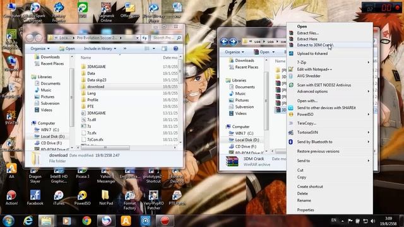This screenshot has height=227, width=404.
Task: Expand PowerISO submenu arrow
Action: pos(369,114)
